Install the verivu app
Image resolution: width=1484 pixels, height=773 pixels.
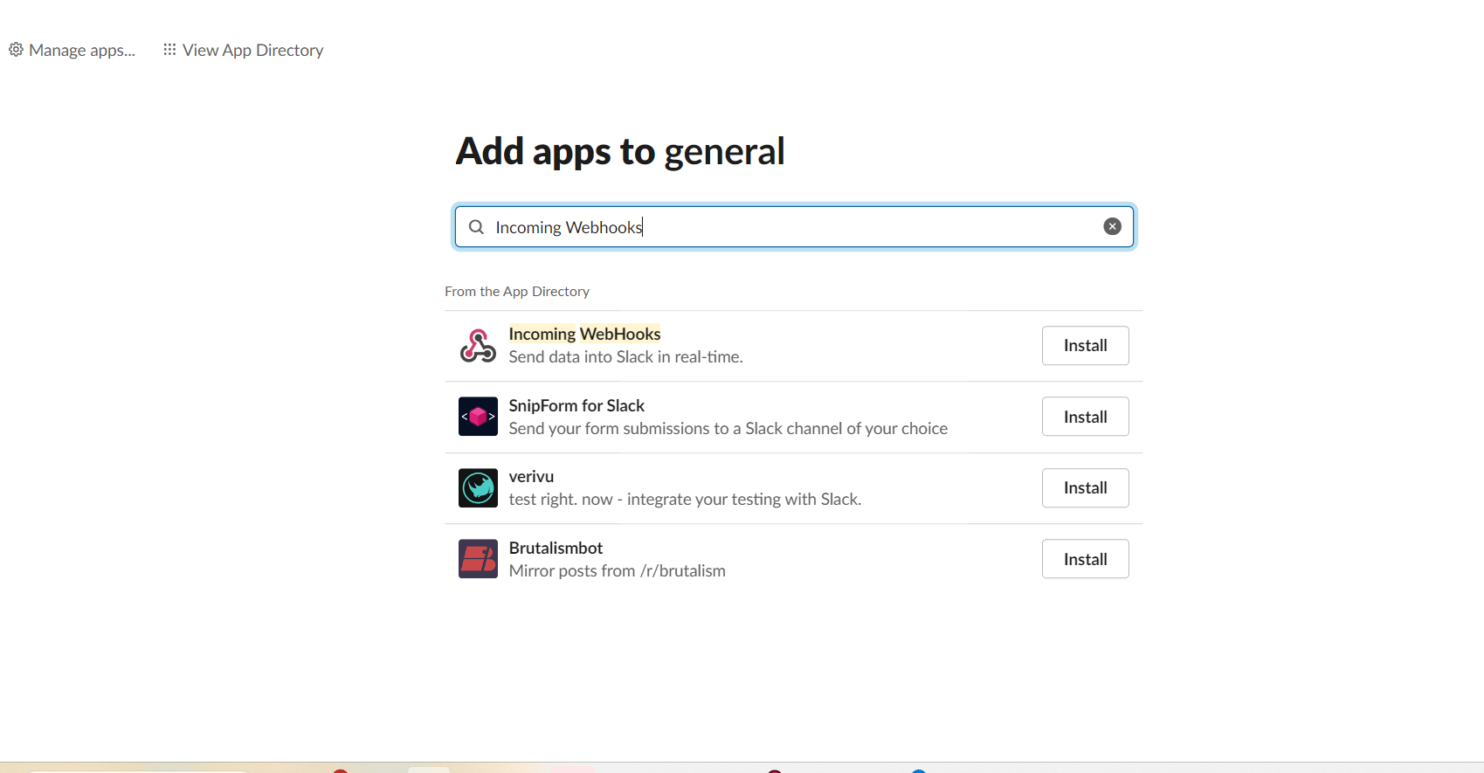[x=1085, y=488]
